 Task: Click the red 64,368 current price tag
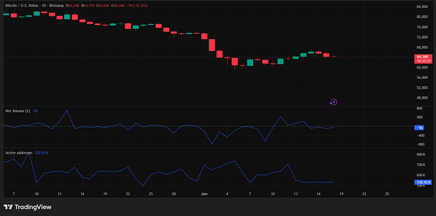[422, 56]
